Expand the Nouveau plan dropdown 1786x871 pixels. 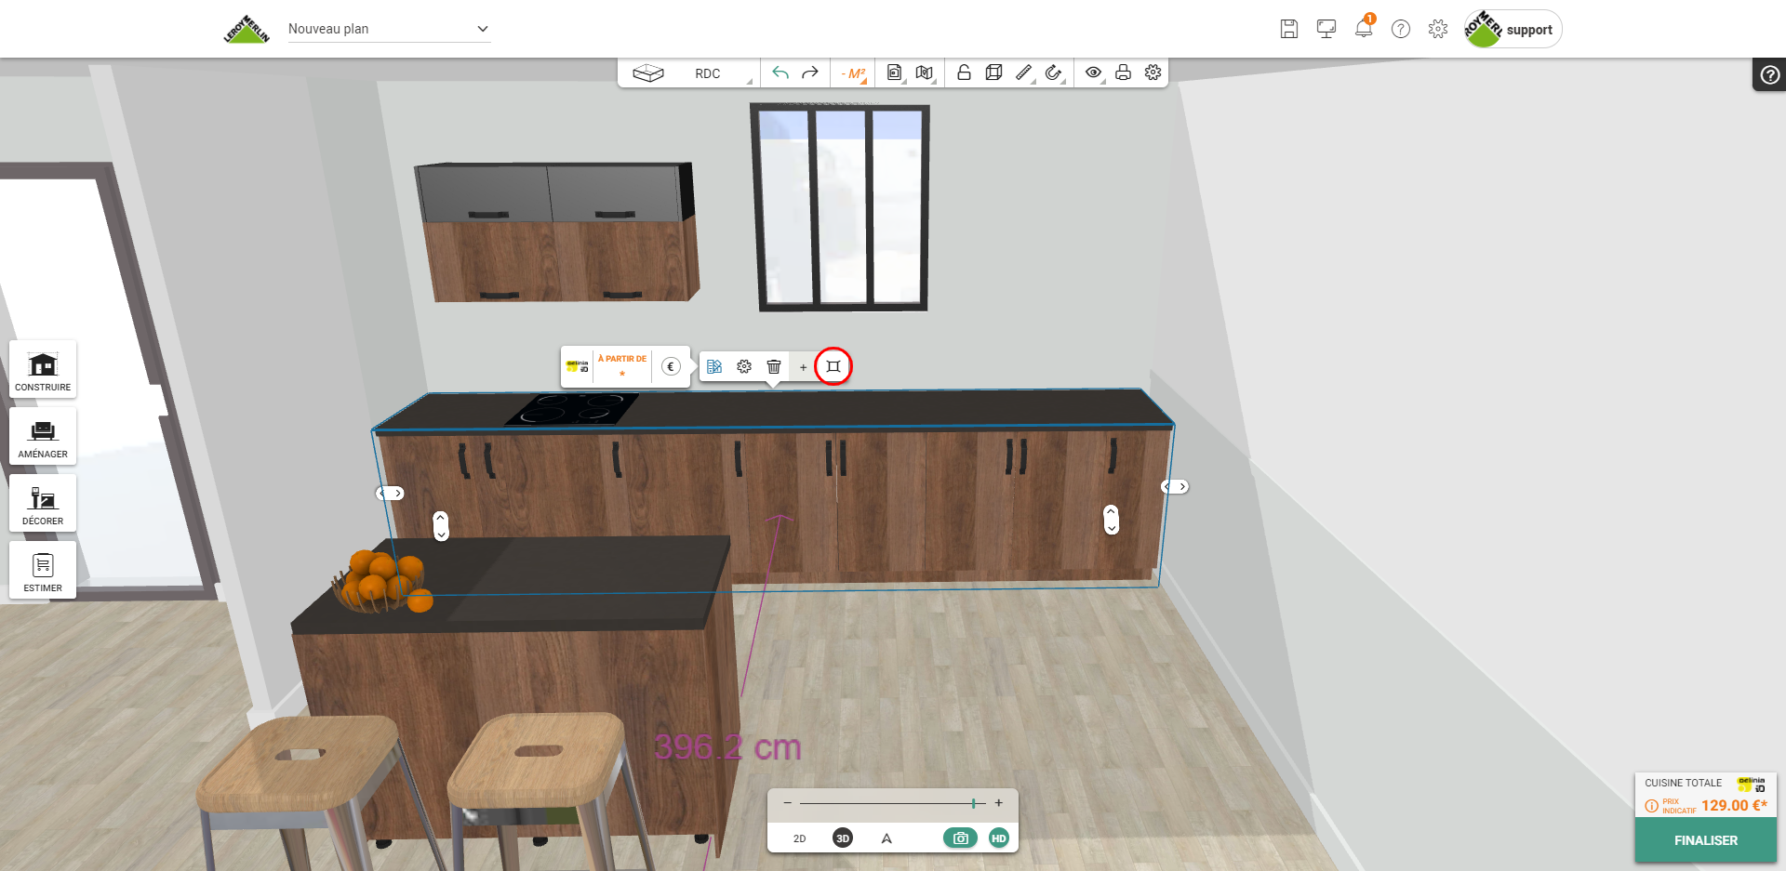[389, 29]
